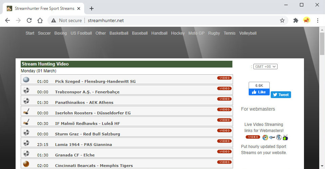
Task: Open the GMT +08 timezone dropdown
Action: 265,67
